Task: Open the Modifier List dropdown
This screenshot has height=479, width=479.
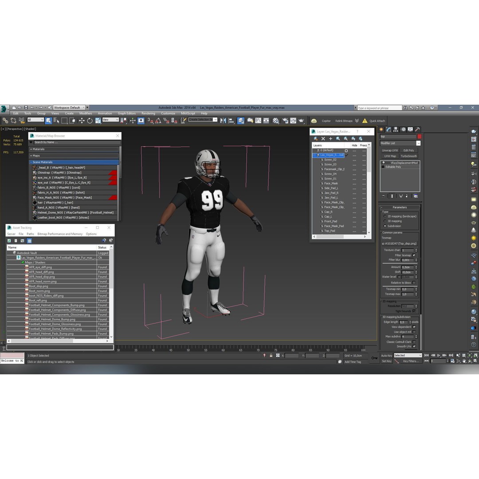Action: click(400, 143)
